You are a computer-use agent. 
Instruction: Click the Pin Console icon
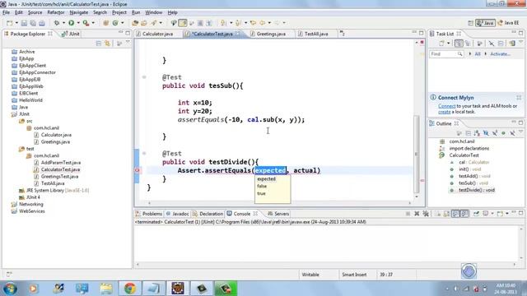[x=476, y=214]
